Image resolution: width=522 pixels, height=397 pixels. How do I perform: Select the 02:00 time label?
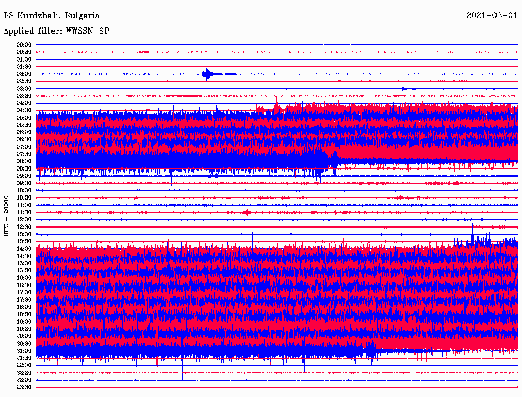click(x=24, y=74)
